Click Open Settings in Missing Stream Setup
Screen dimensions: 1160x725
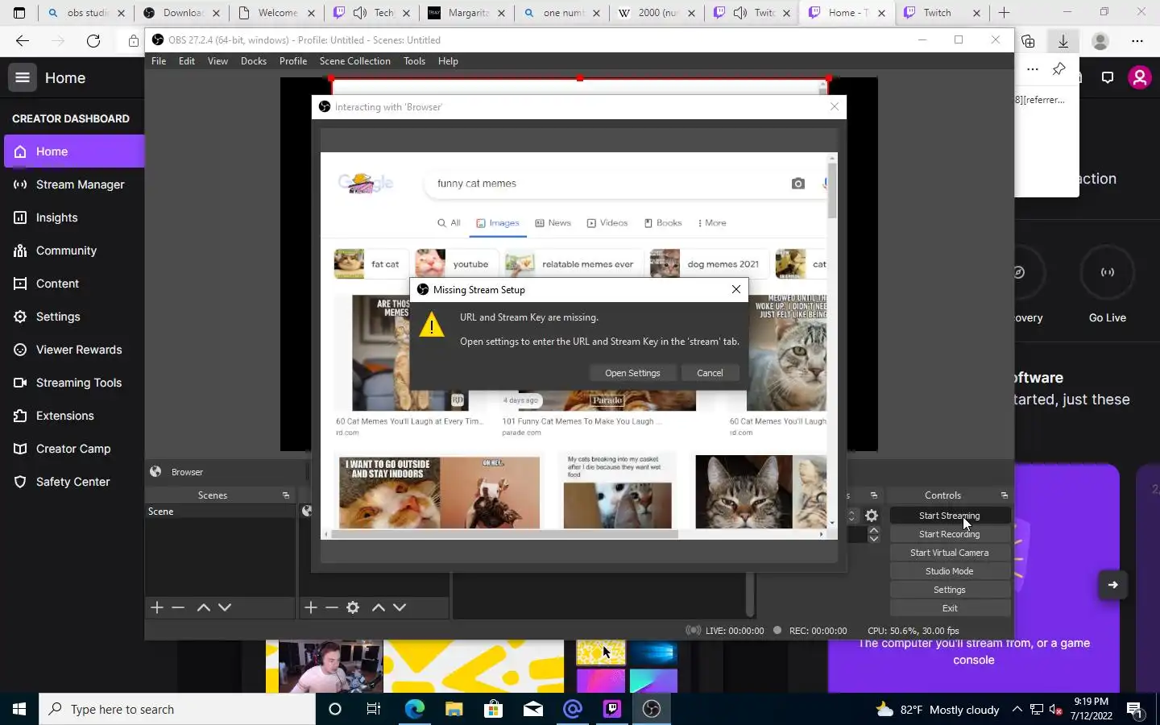coord(632,373)
